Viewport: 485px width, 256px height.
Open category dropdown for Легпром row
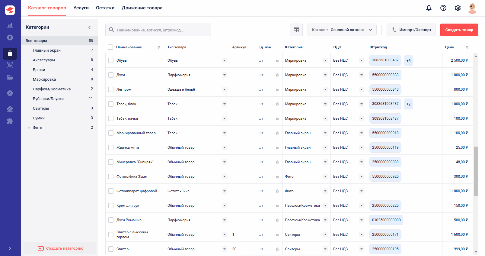(325, 89)
